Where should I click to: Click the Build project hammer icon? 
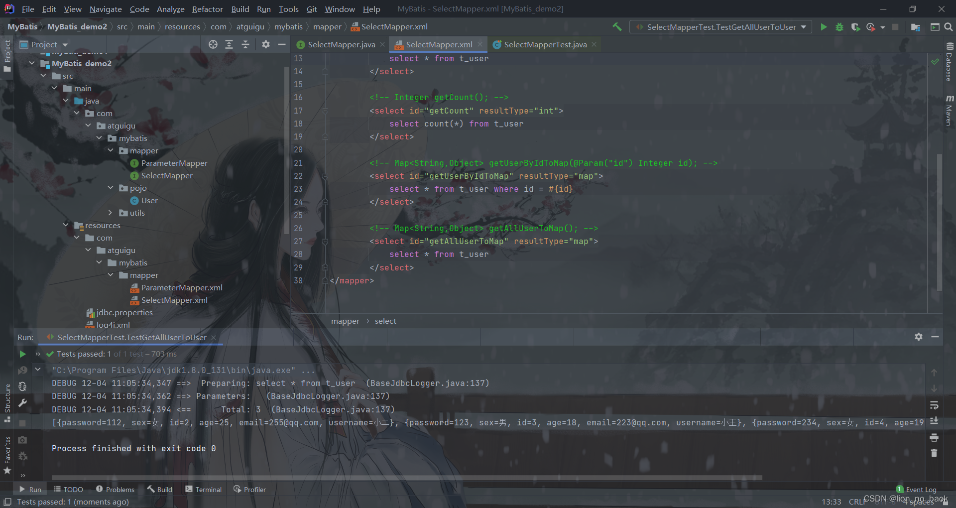(617, 27)
